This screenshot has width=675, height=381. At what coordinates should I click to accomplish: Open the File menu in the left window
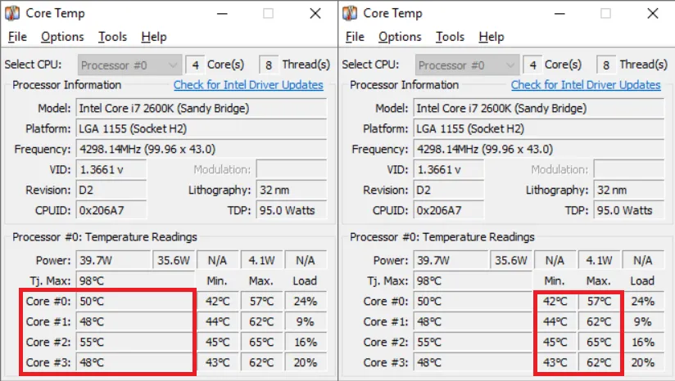pyautogui.click(x=17, y=37)
